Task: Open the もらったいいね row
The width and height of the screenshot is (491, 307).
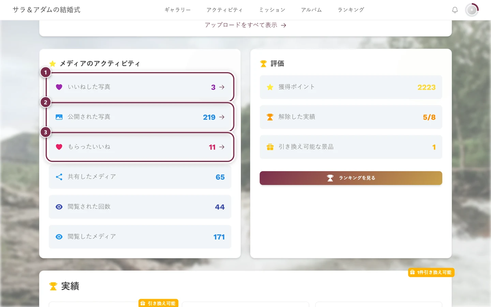Action: pyautogui.click(x=140, y=147)
